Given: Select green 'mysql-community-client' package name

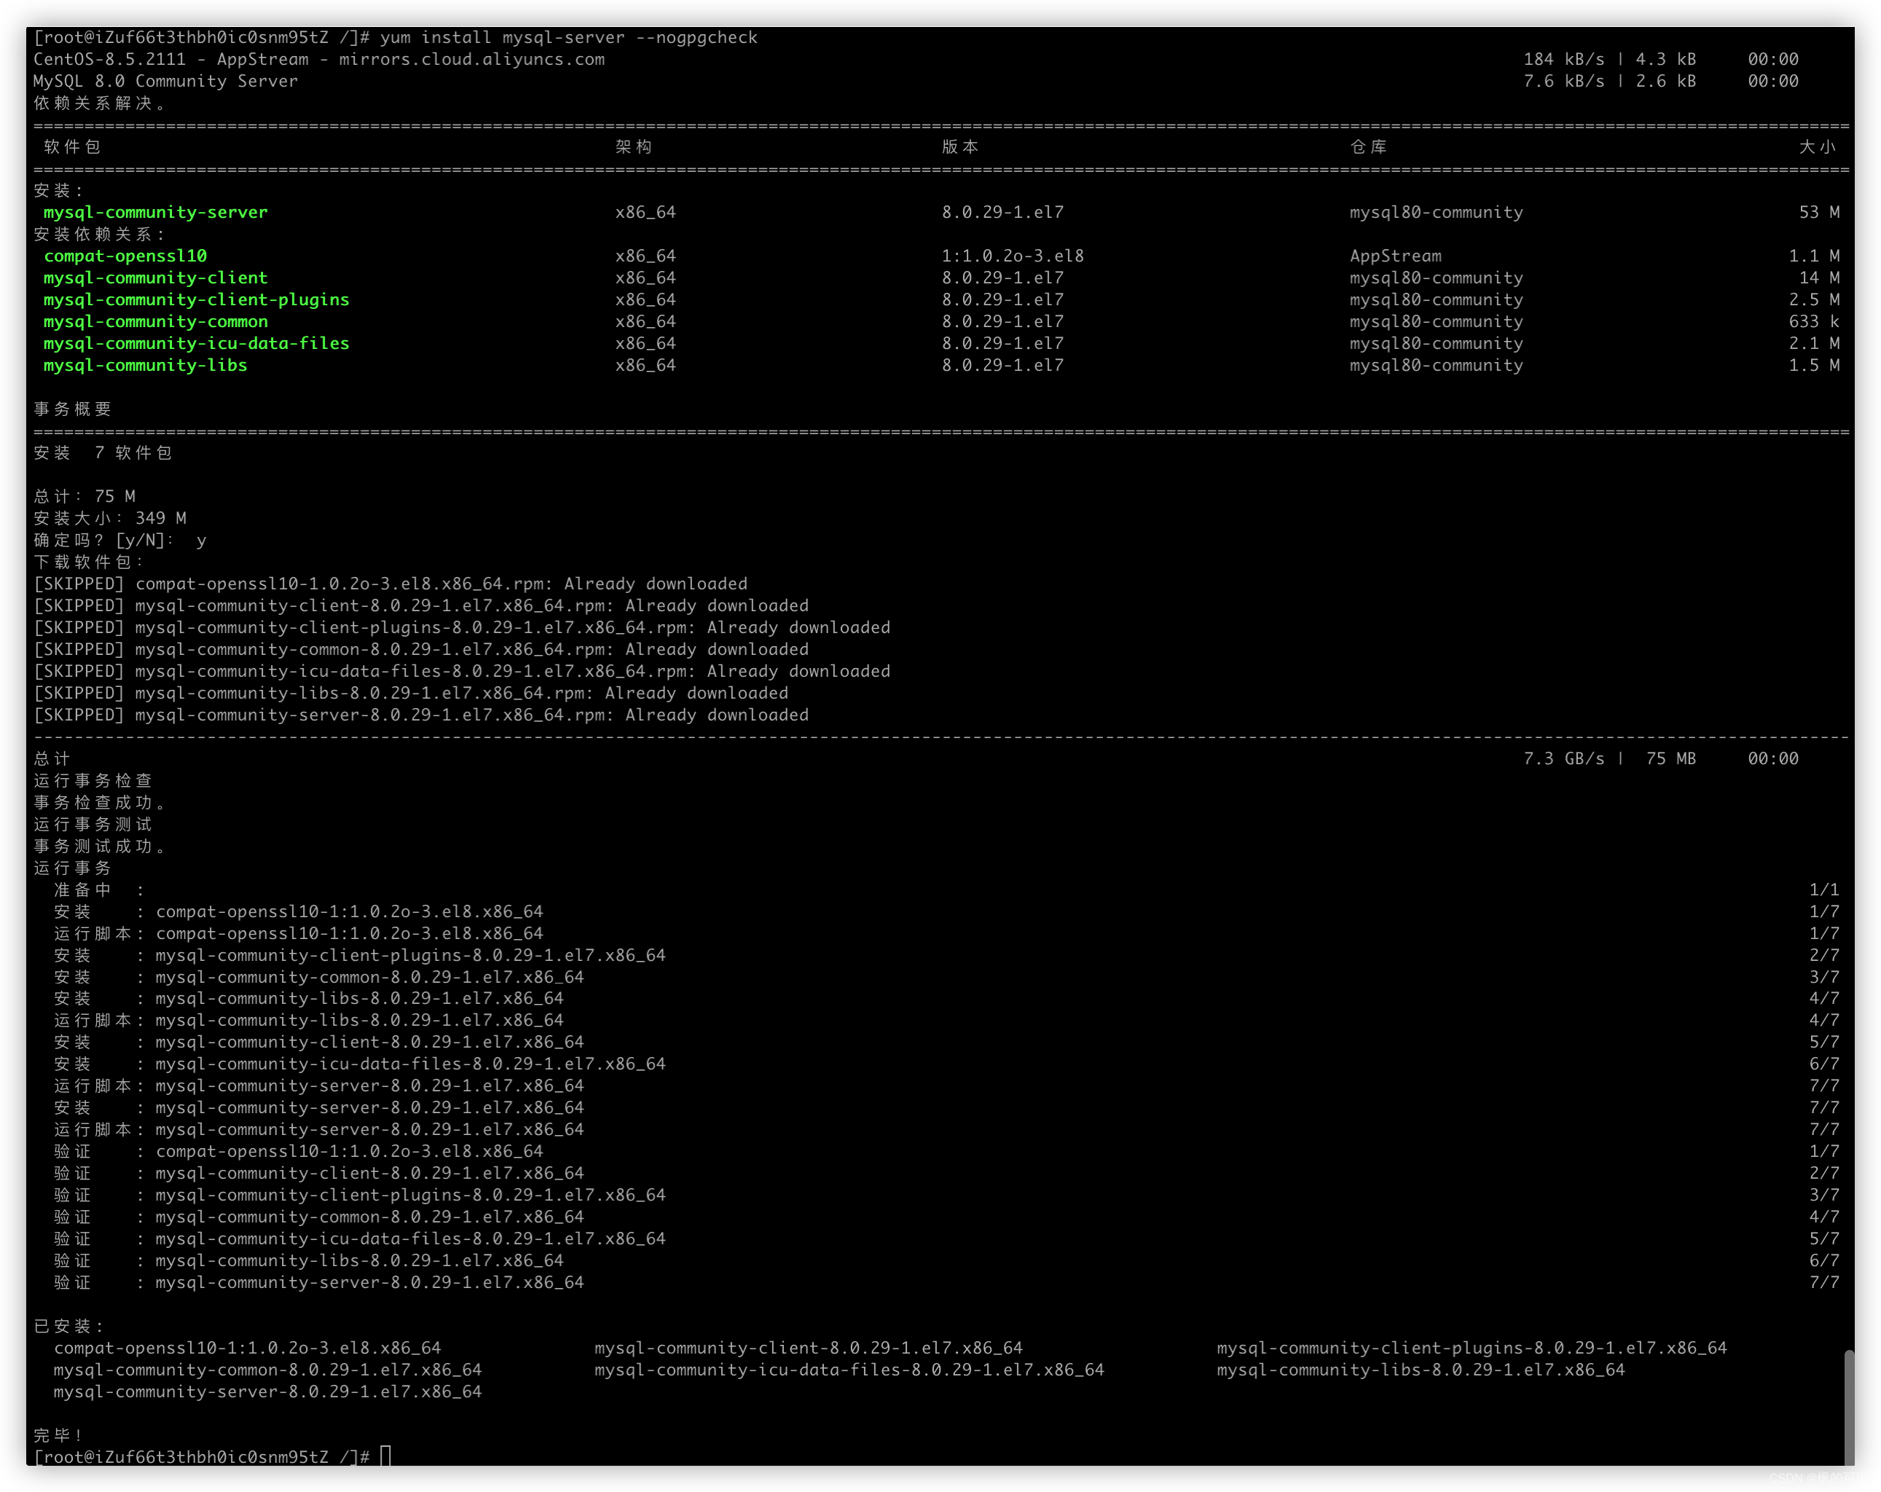Looking at the screenshot, I should [155, 278].
